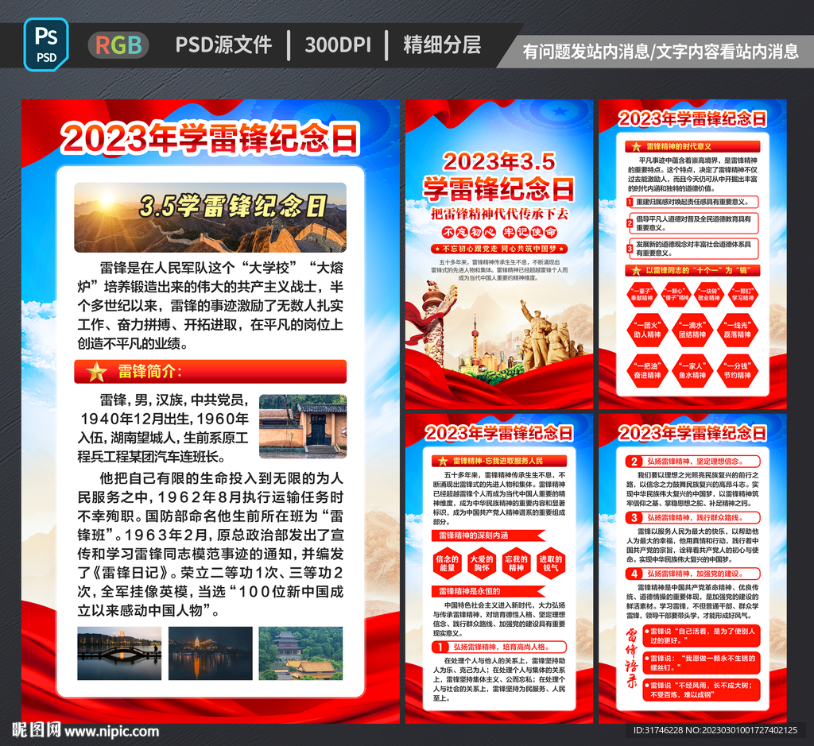Click the star beside 以雷锋同志的"十个一"为"镜"
This screenshot has width=814, height=746.
tap(636, 270)
